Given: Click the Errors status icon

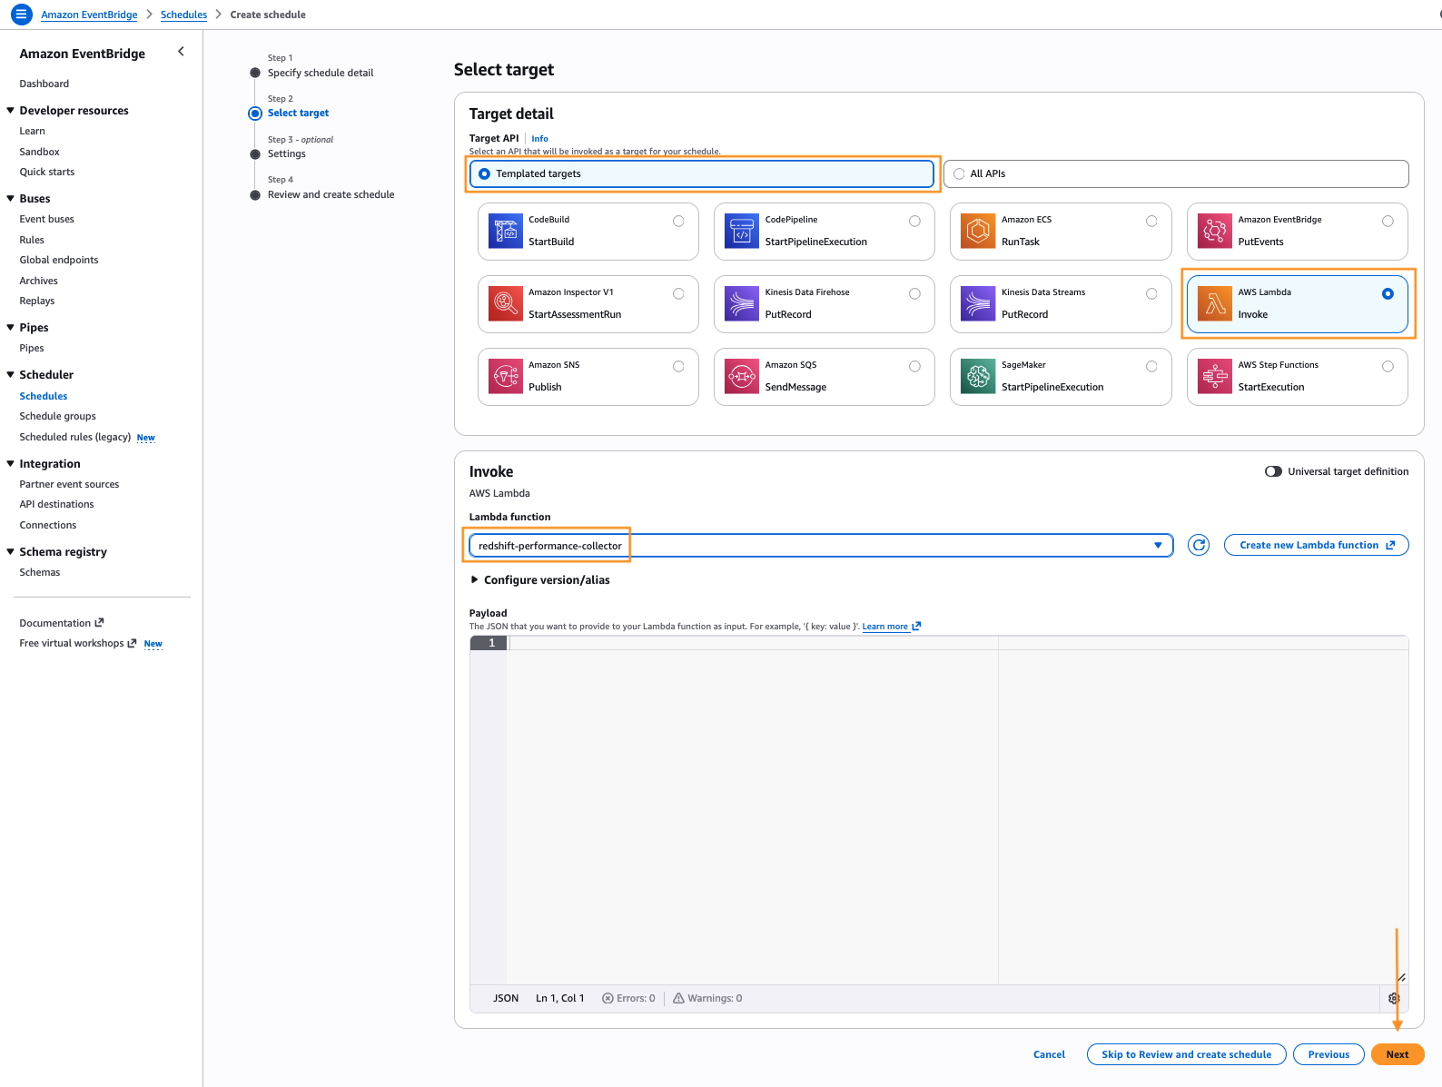Looking at the screenshot, I should coord(607,998).
